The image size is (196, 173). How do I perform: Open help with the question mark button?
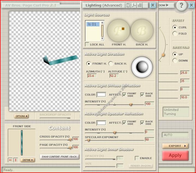click(x=181, y=5)
